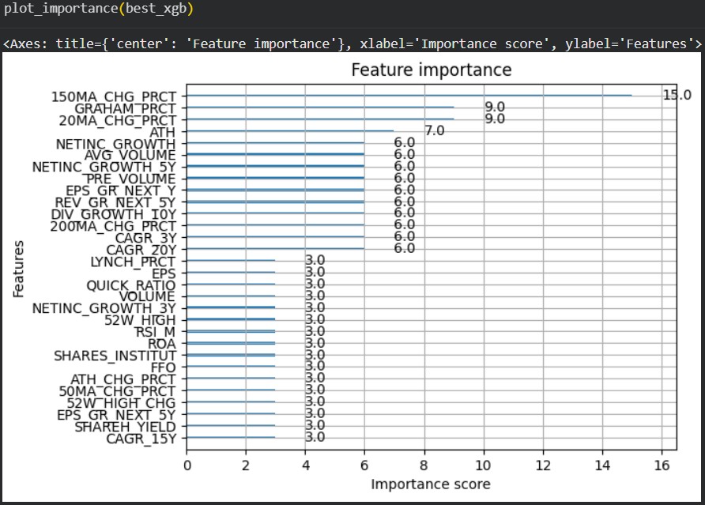This screenshot has height=505, width=705.
Task: Click the SHARES_INSTITUT feature label
Action: click(115, 356)
